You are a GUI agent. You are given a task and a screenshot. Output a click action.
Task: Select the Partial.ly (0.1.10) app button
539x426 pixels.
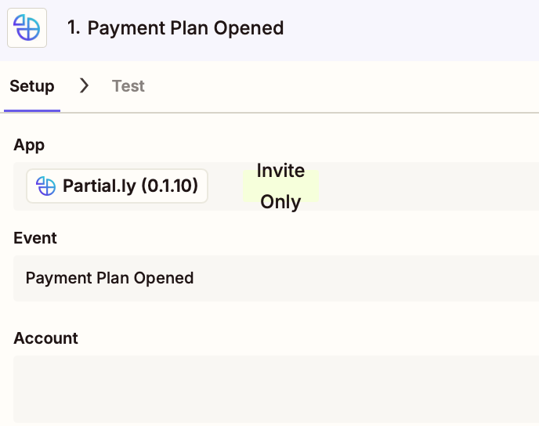click(x=118, y=186)
